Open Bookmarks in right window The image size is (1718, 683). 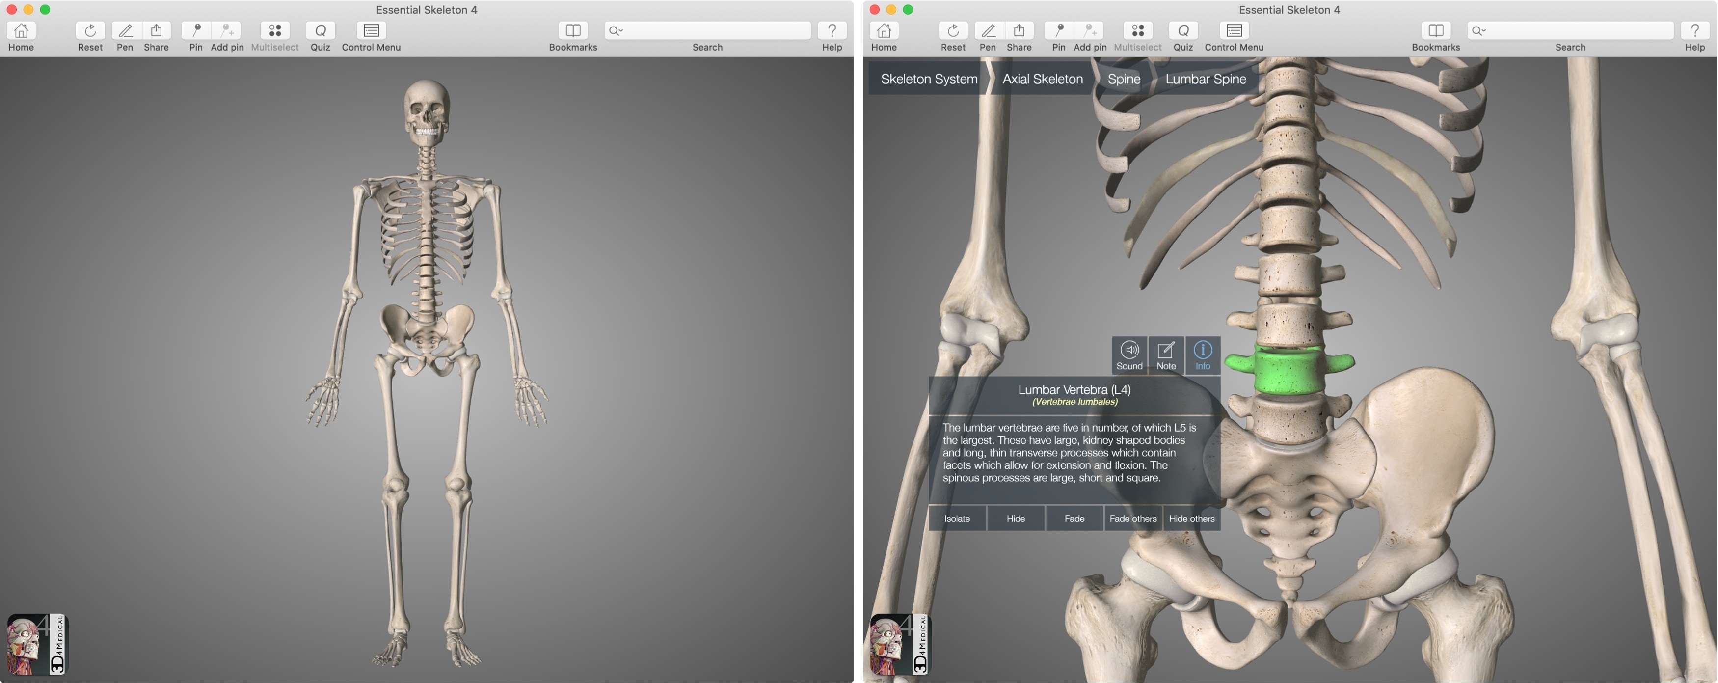[x=1436, y=30]
